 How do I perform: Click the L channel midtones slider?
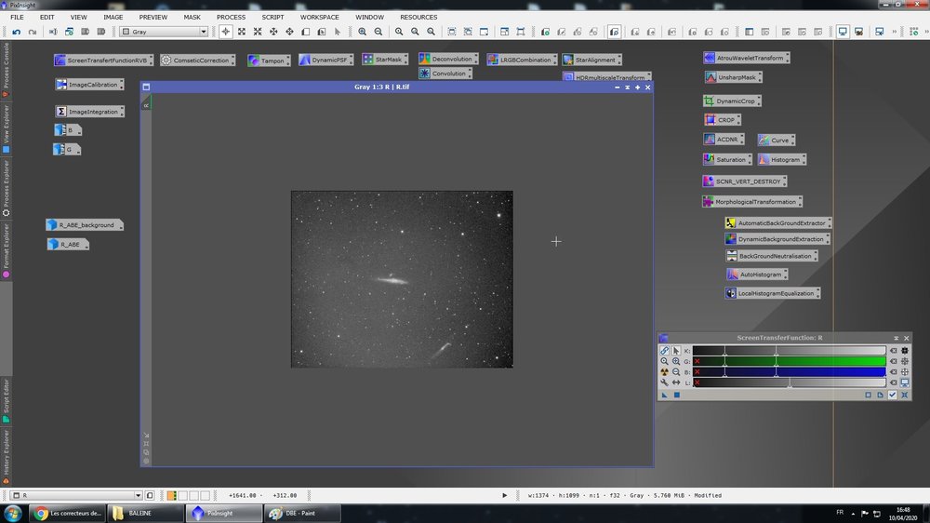click(790, 382)
